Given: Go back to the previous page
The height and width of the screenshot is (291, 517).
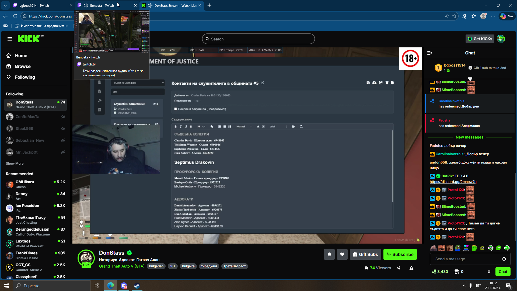Looking at the screenshot, I should click(5, 16).
